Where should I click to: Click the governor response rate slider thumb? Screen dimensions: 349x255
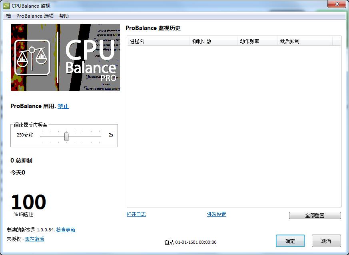(x=66, y=137)
